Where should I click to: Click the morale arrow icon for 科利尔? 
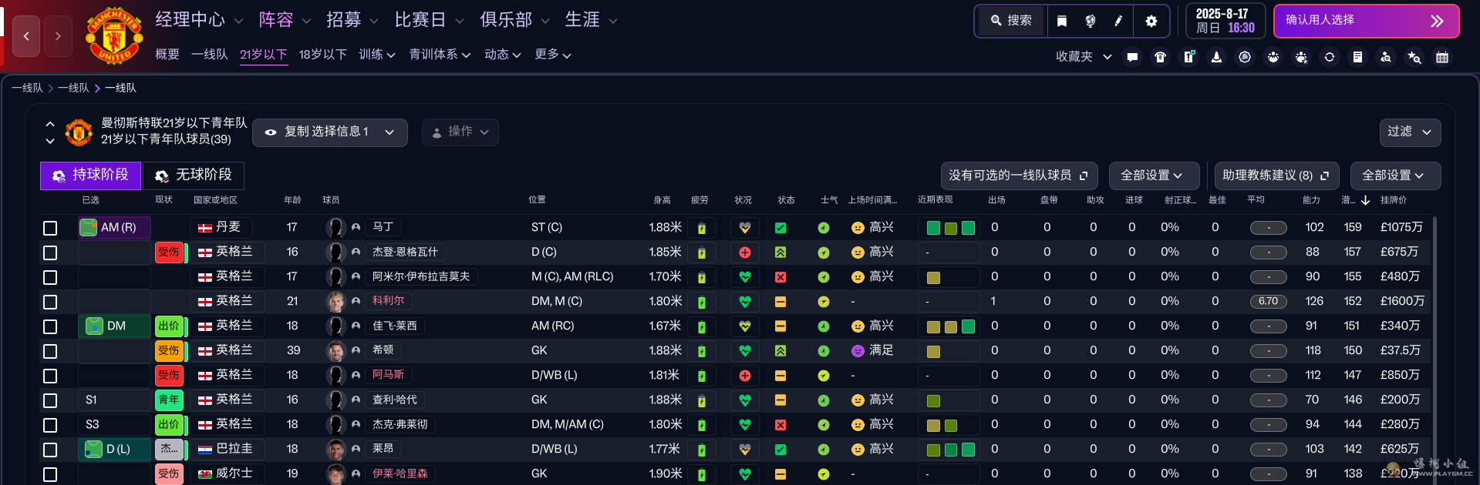pos(824,302)
